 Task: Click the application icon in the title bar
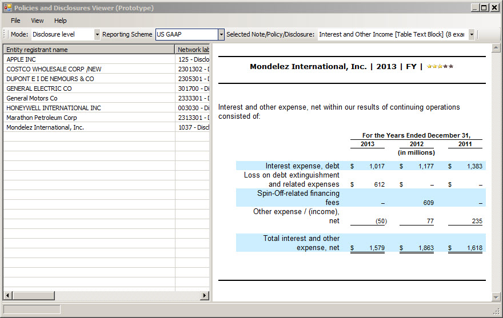click(7, 7)
